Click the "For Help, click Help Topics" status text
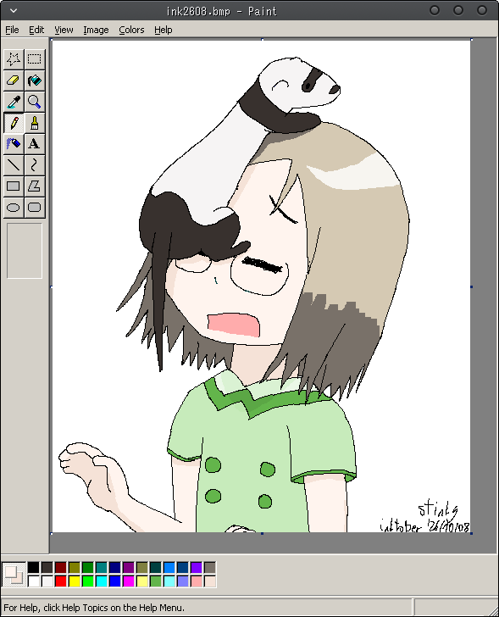 pyautogui.click(x=94, y=608)
